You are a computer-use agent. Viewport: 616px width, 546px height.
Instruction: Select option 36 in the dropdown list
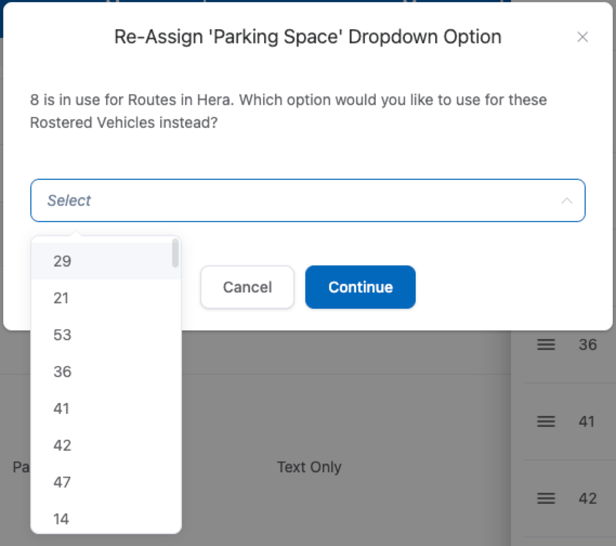[x=63, y=372]
